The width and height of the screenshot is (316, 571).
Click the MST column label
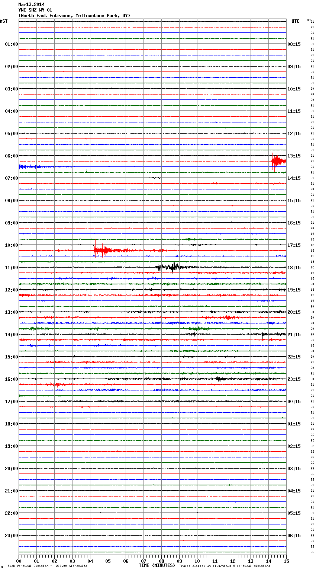coord(4,21)
